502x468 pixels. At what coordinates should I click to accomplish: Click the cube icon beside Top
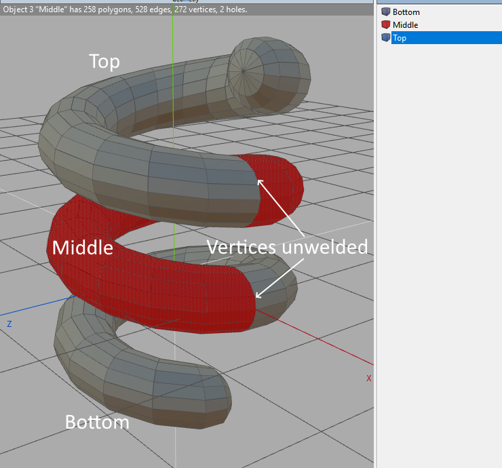click(x=386, y=38)
